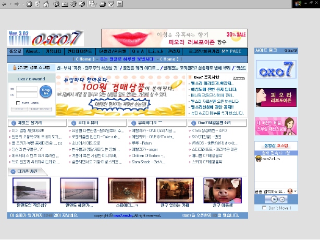
Task: Open the pig-nose child photo thumbnail
Action: pyautogui.click(x=225, y=190)
